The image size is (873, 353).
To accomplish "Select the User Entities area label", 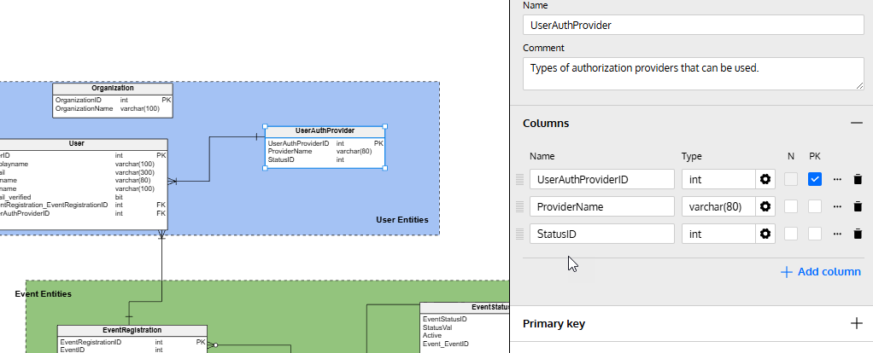I will pos(401,220).
